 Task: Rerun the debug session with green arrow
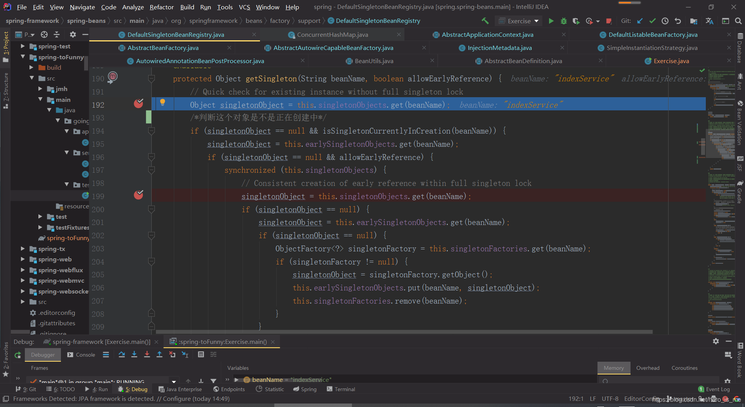pyautogui.click(x=18, y=355)
